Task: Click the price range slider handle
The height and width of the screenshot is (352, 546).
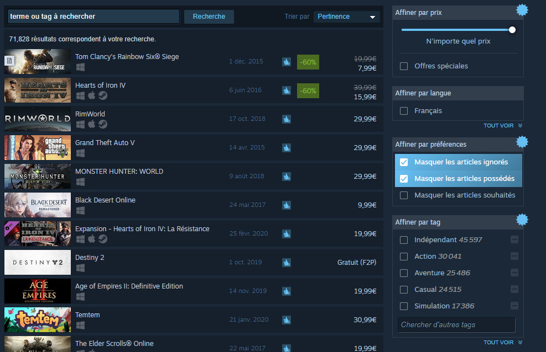Action: (512, 30)
